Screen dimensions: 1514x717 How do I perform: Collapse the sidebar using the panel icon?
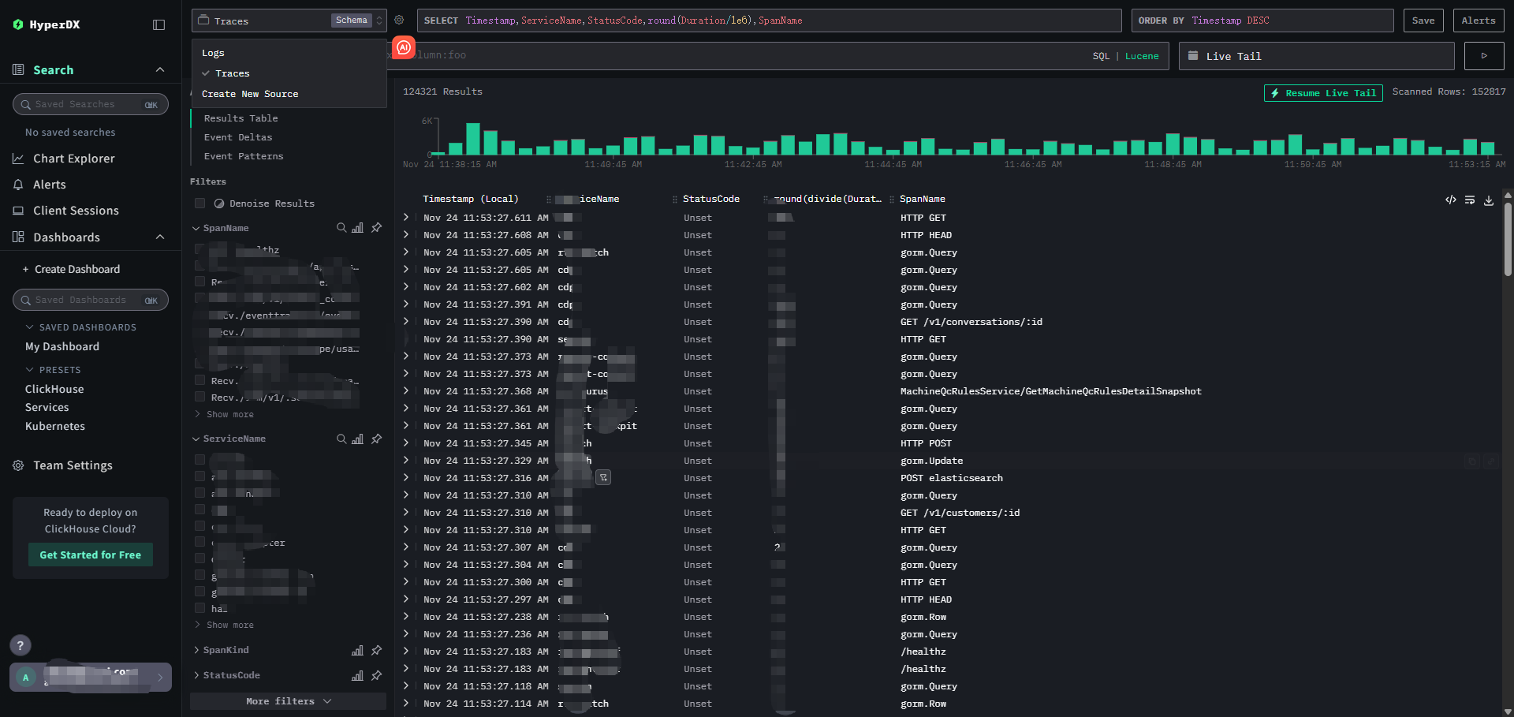click(158, 24)
